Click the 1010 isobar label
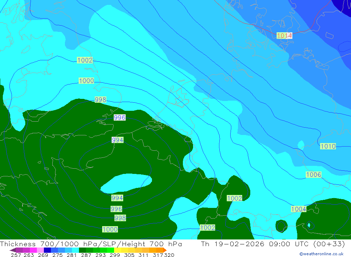The image size is (351, 257). tap(328, 146)
